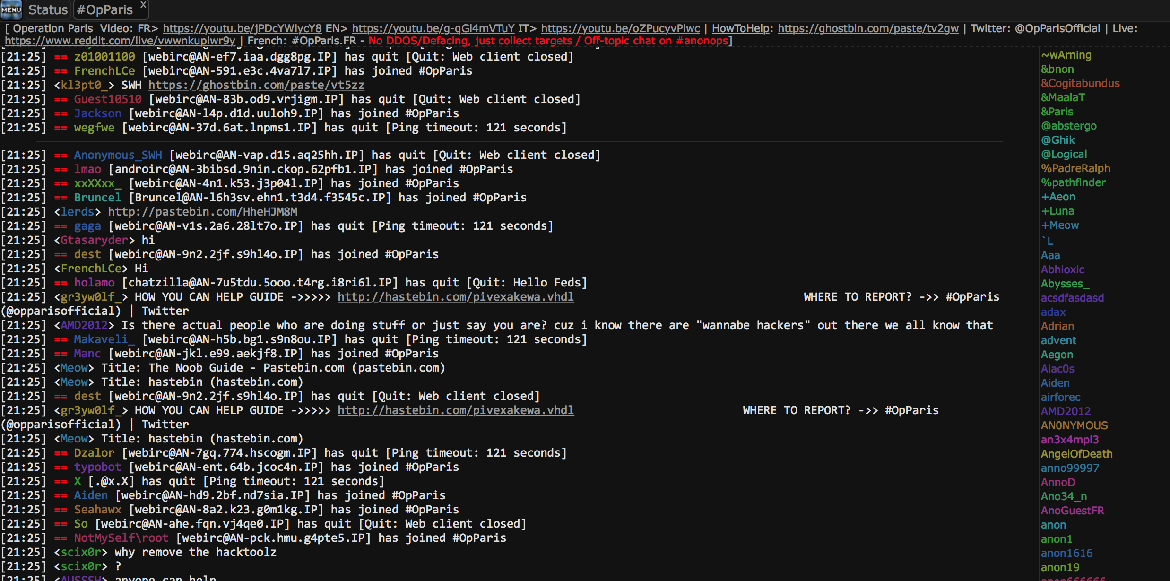Select user ~wArning in the nick list
The width and height of the screenshot is (1170, 581).
1066,55
